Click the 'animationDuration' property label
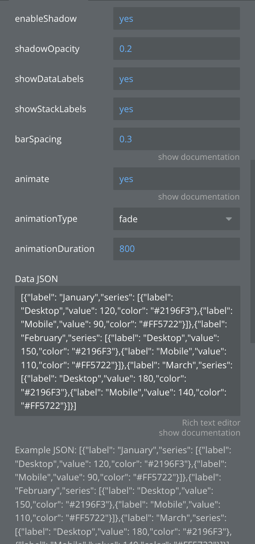Image resolution: width=255 pixels, height=544 pixels. tap(55, 249)
